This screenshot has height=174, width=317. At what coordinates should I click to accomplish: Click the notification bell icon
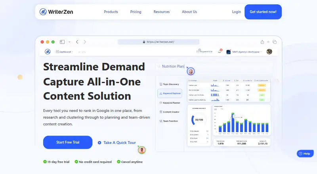point(220,51)
